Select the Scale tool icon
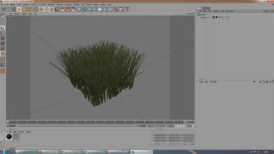Viewport: 274px width, 154px height. [x=24, y=9]
